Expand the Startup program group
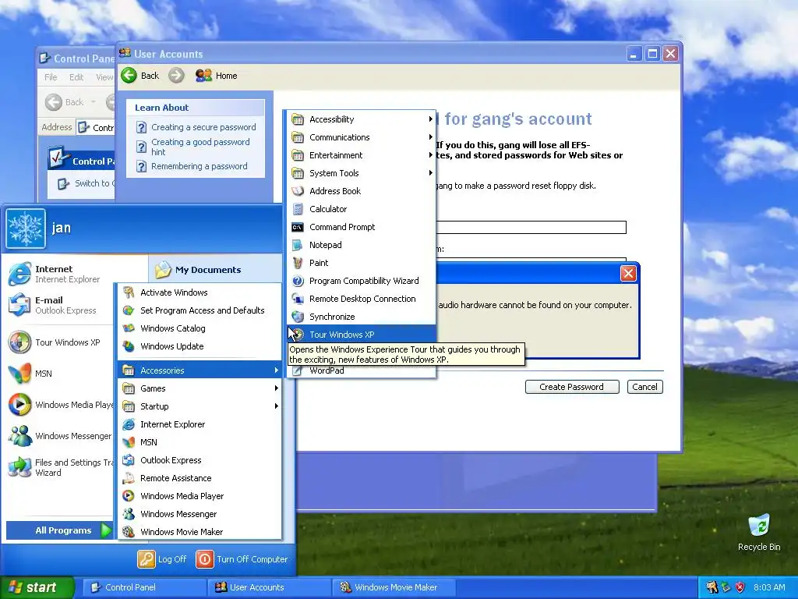The width and height of the screenshot is (798, 599). point(200,406)
